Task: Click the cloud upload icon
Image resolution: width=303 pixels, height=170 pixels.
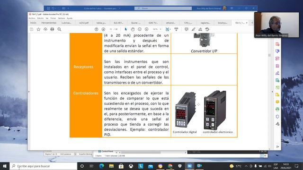Action: pos(45,29)
